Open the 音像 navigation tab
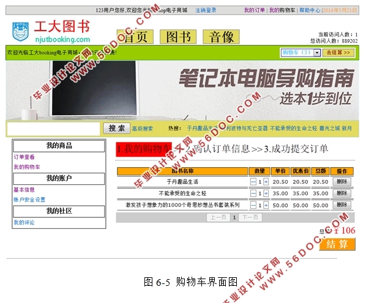377x303 pixels. (221, 37)
